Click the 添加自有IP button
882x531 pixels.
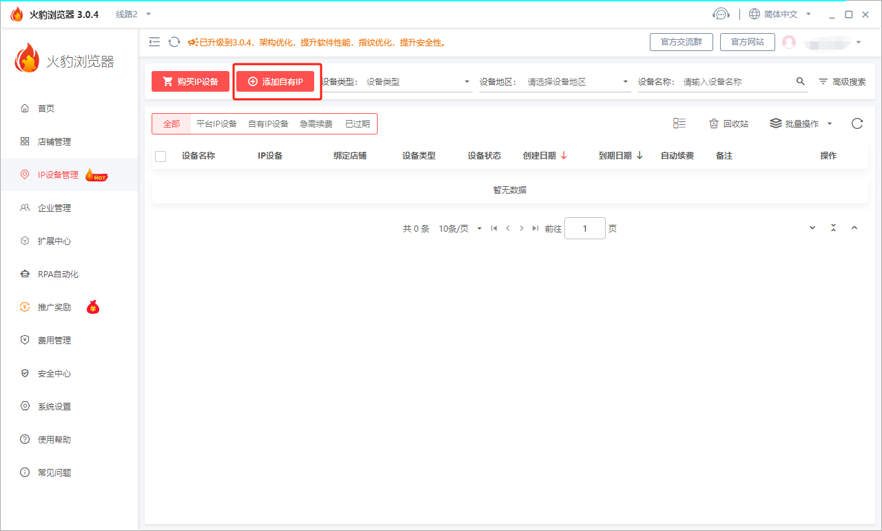point(276,81)
